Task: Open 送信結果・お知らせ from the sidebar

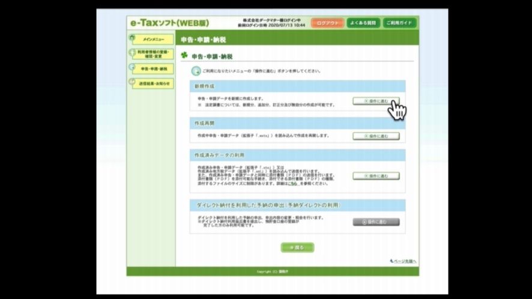Action: 151,84
